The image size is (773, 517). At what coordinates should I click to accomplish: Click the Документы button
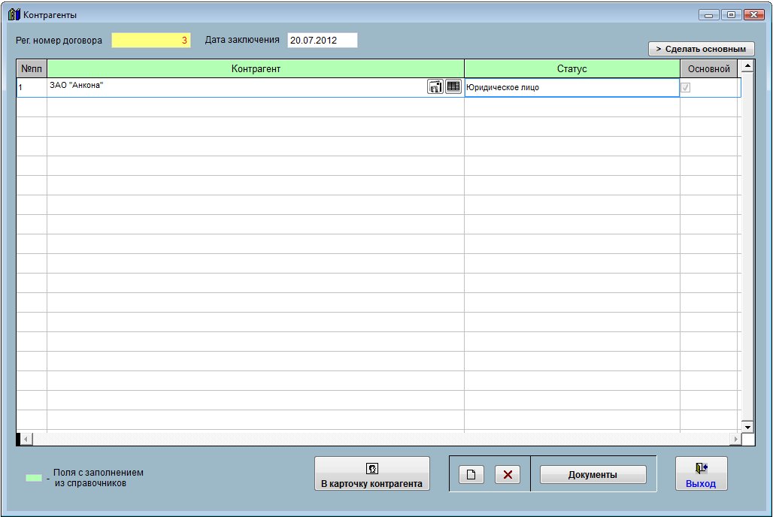point(593,475)
